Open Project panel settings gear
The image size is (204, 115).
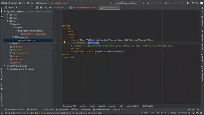[46, 8]
